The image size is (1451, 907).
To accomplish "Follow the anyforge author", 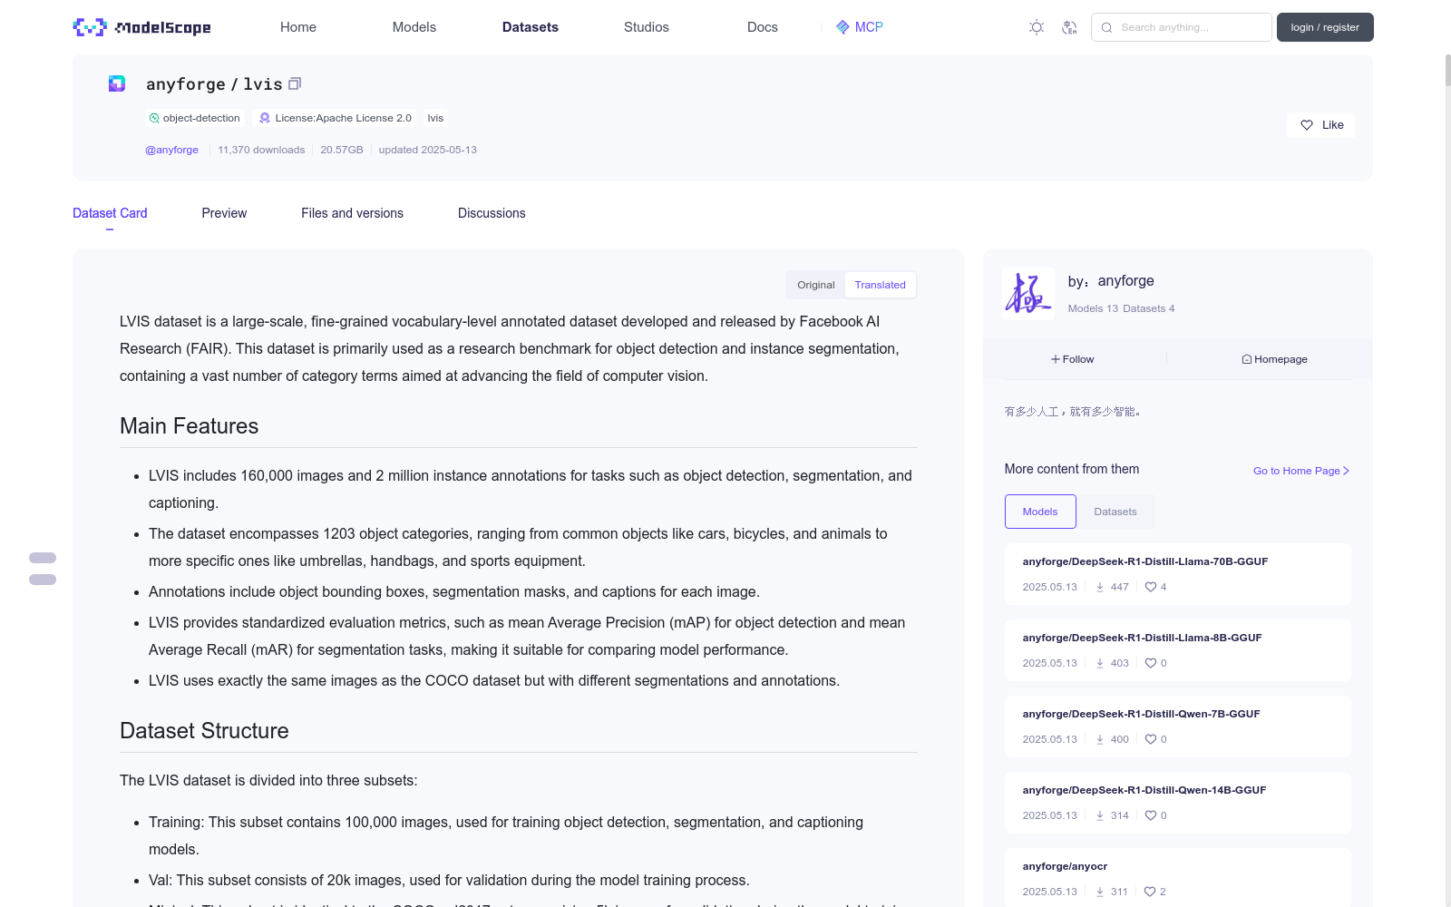I will point(1073,359).
